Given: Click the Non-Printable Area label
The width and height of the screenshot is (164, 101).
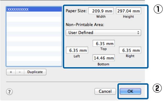Looking at the screenshot, I should pos(85,25).
